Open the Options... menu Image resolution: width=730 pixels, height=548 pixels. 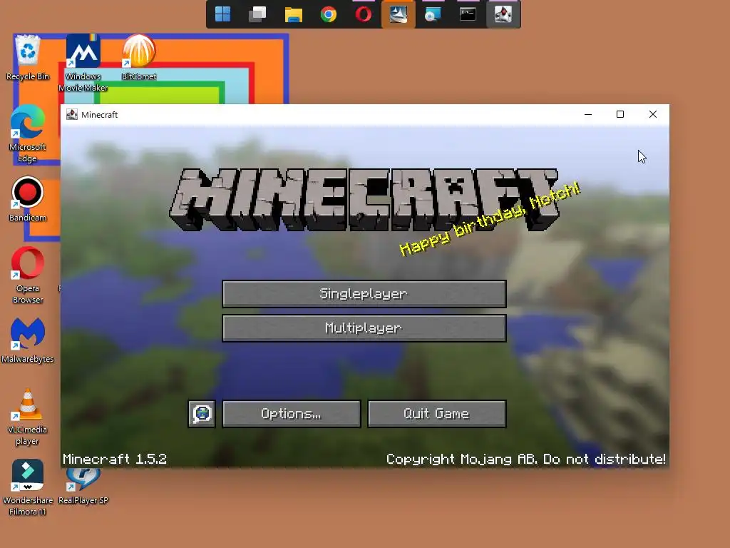click(292, 414)
